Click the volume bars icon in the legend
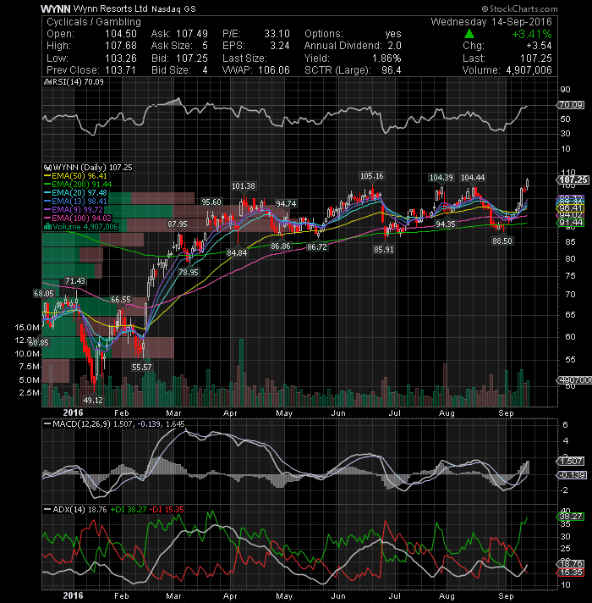Screen dimensions: 592x603 point(47,226)
